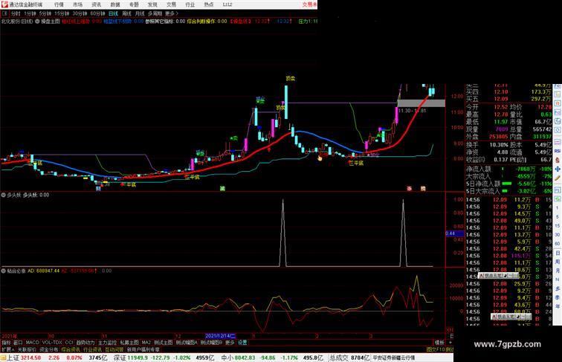Click the 15-minute period button in sidebar
The height and width of the screenshot is (362, 562).
(x=558, y=226)
